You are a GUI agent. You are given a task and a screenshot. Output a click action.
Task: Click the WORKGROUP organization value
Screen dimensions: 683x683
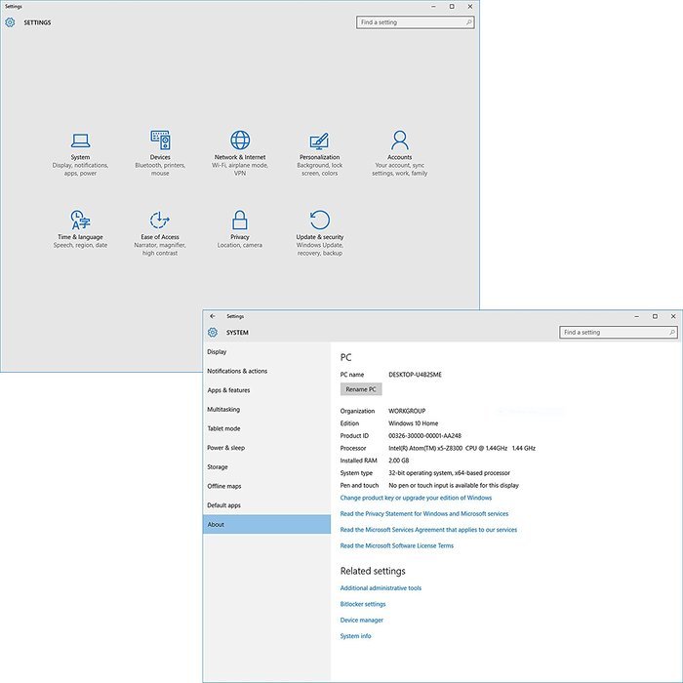(x=407, y=411)
